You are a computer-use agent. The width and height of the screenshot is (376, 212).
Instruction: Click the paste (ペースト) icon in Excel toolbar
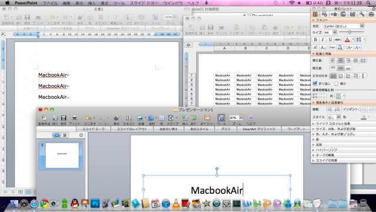[x=264, y=27]
